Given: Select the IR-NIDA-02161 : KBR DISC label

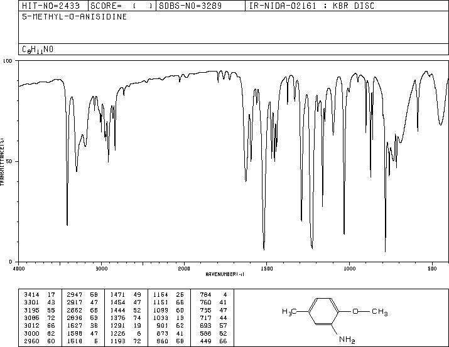Looking at the screenshot, I should (311, 6).
